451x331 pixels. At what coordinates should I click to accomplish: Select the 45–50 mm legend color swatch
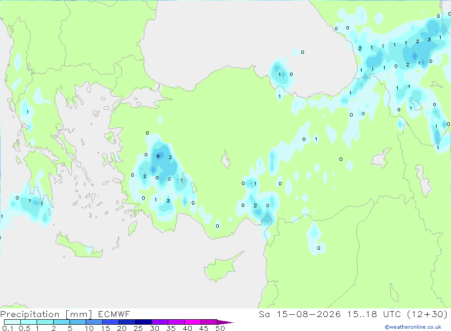[209, 322]
